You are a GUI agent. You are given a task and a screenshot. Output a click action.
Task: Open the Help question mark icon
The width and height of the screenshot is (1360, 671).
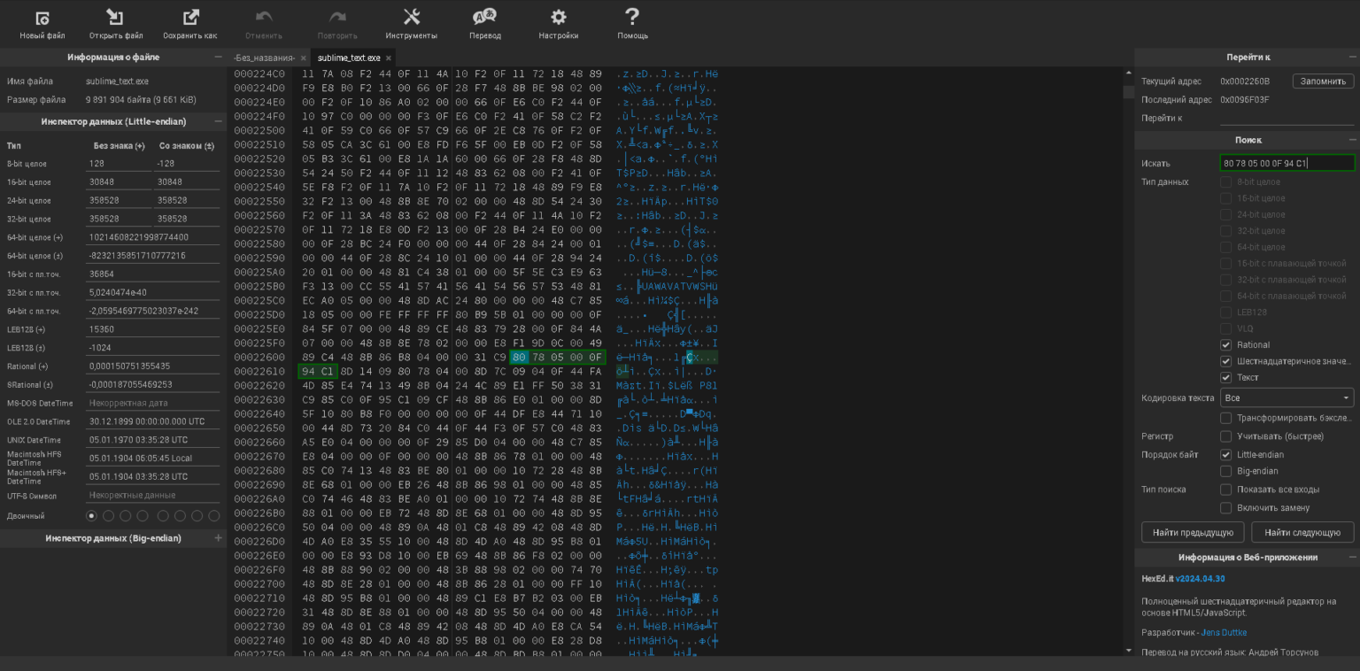pyautogui.click(x=632, y=18)
